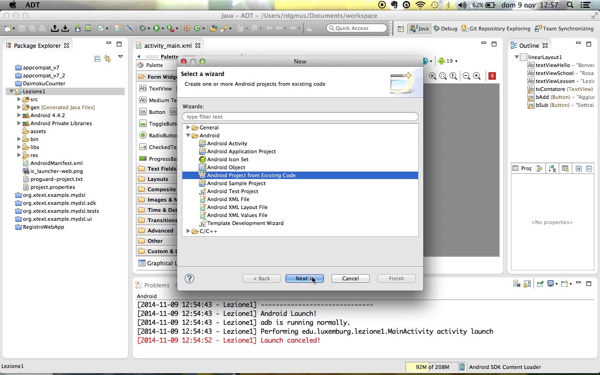The width and height of the screenshot is (600, 375).
Task: Select the activity_main.xml editor tab
Action: pyautogui.click(x=168, y=45)
